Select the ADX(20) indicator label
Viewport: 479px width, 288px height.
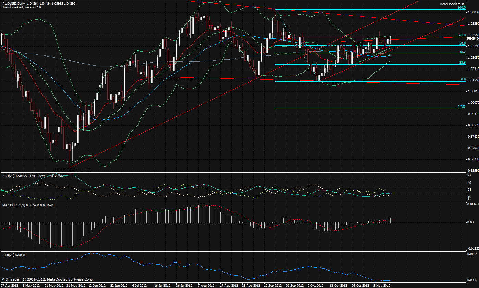[x=9, y=176]
